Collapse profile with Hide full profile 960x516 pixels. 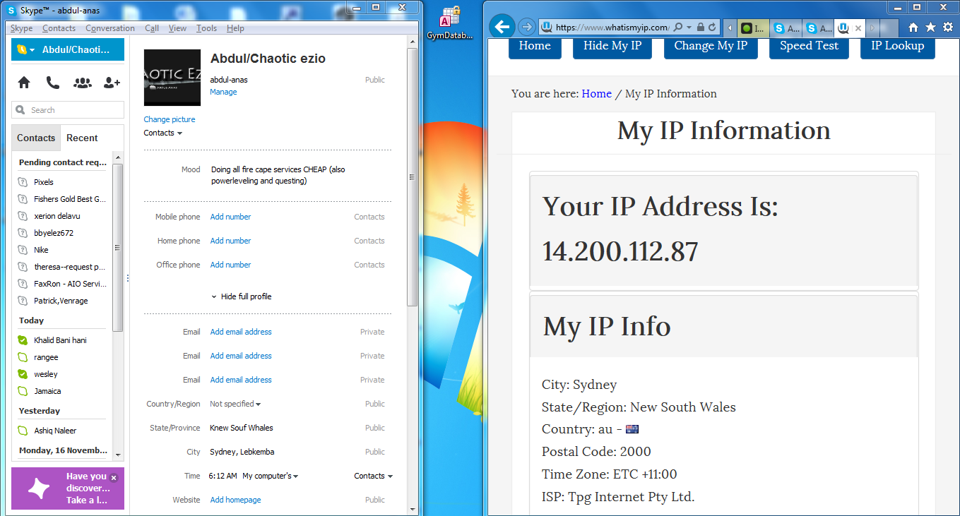point(241,296)
